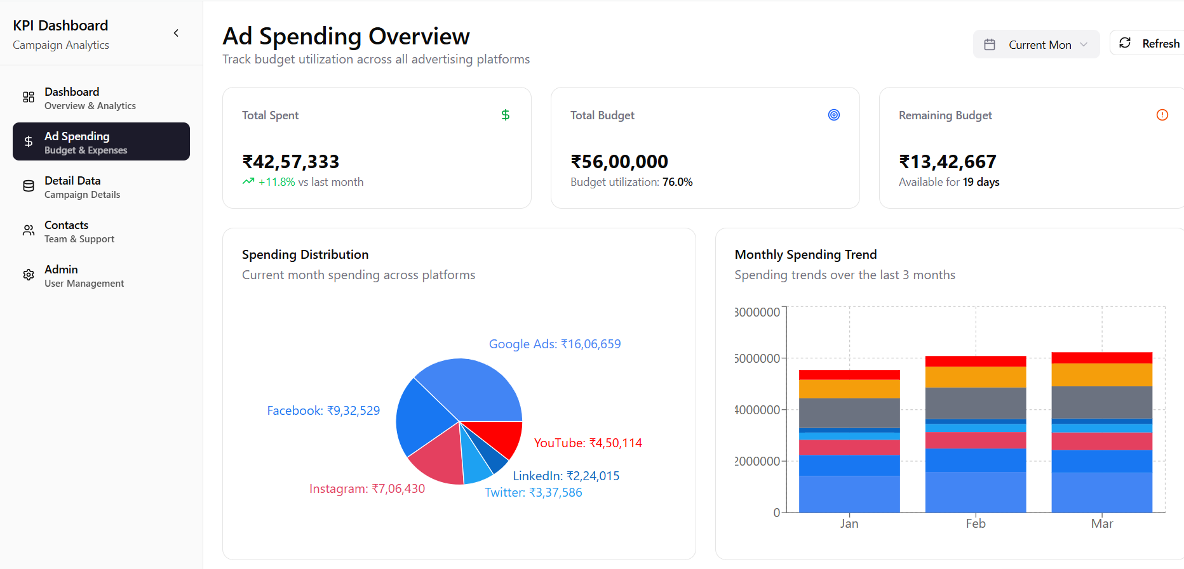Click the Google Ads: ₹16,06,659 label
This screenshot has width=1184, height=569.
point(555,344)
